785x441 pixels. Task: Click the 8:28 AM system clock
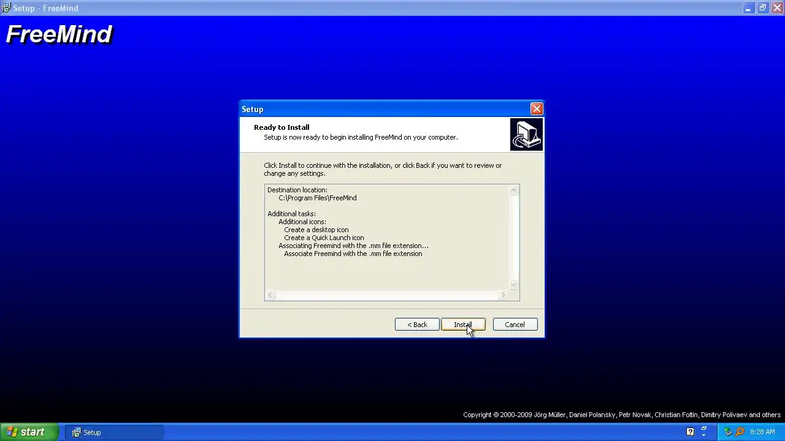[x=762, y=432]
